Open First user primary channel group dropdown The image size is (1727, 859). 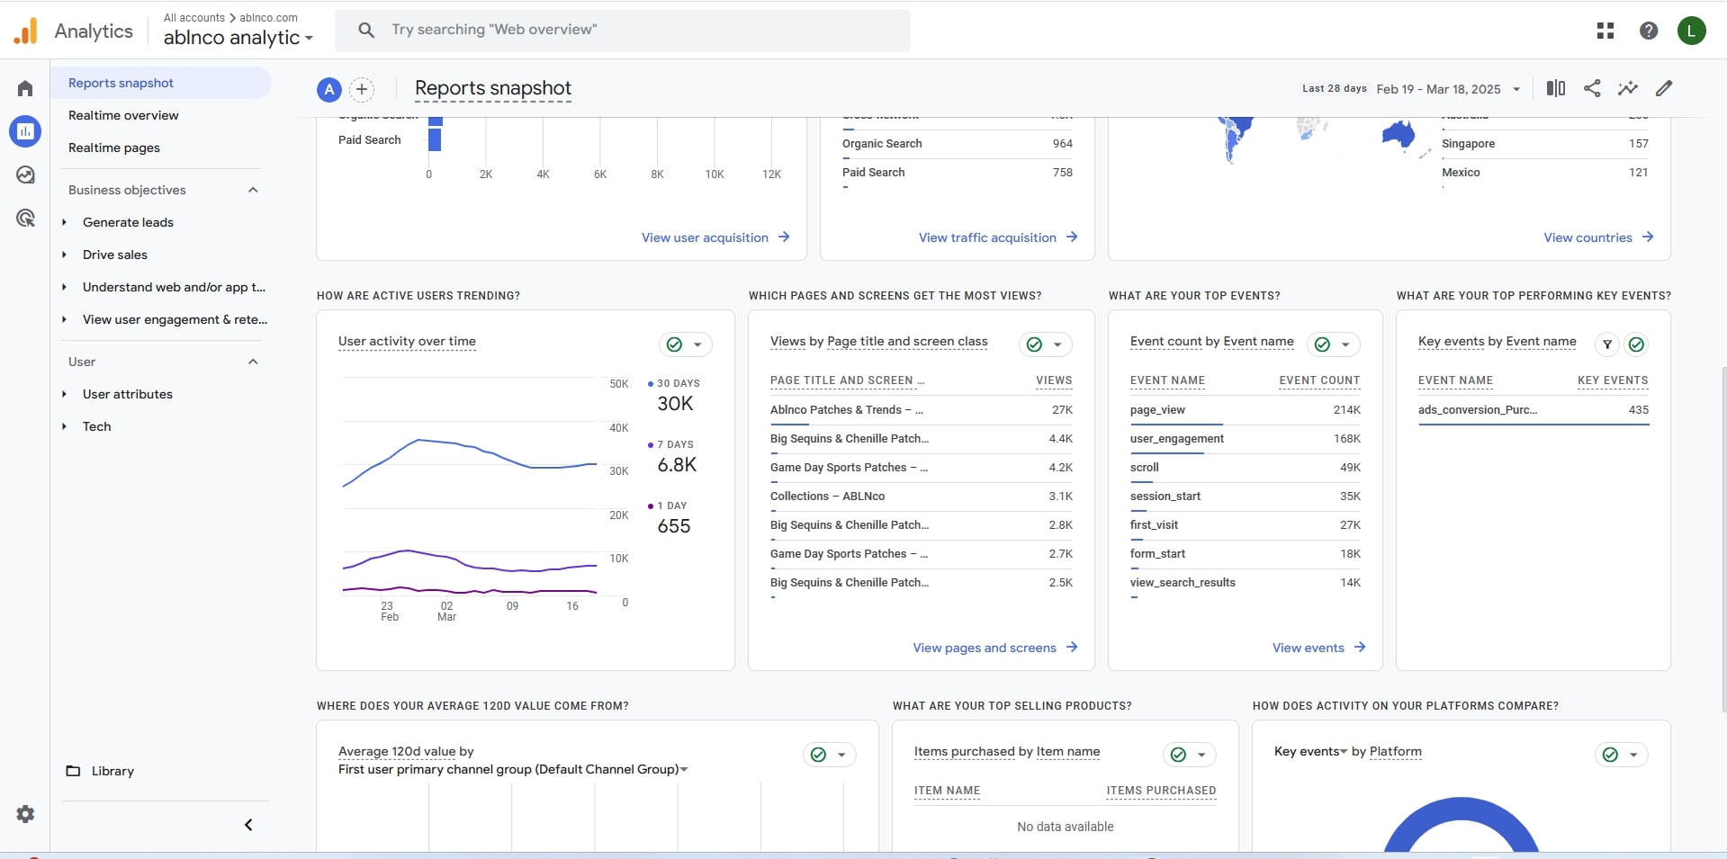(513, 769)
